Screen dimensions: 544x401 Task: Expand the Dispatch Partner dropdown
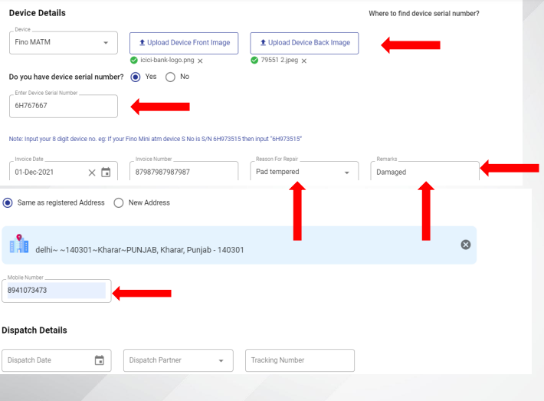179,360
